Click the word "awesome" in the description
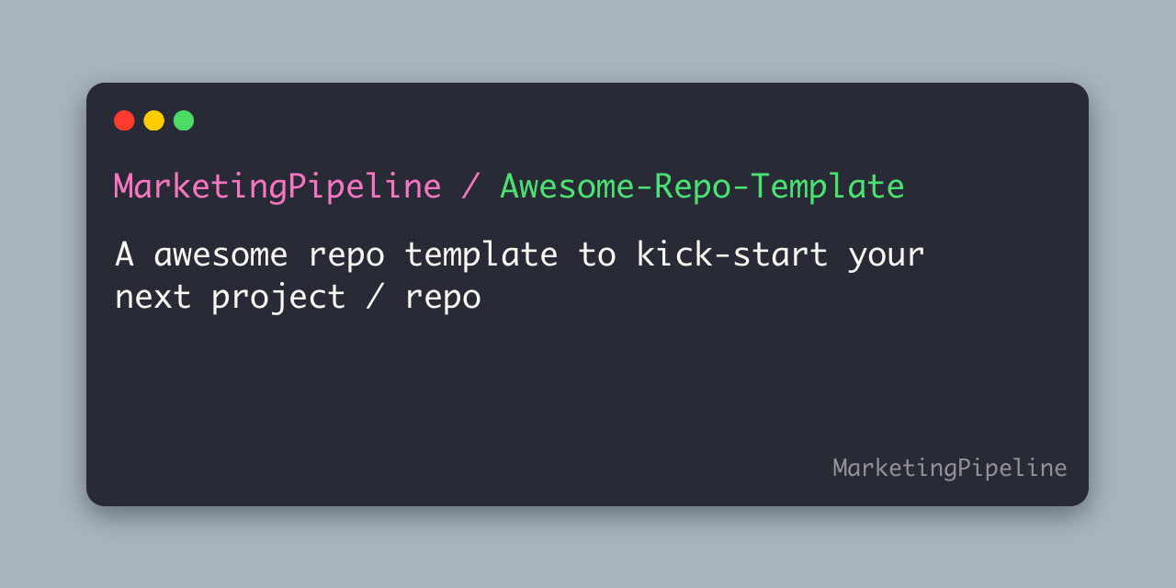The width and height of the screenshot is (1176, 588). coord(220,254)
